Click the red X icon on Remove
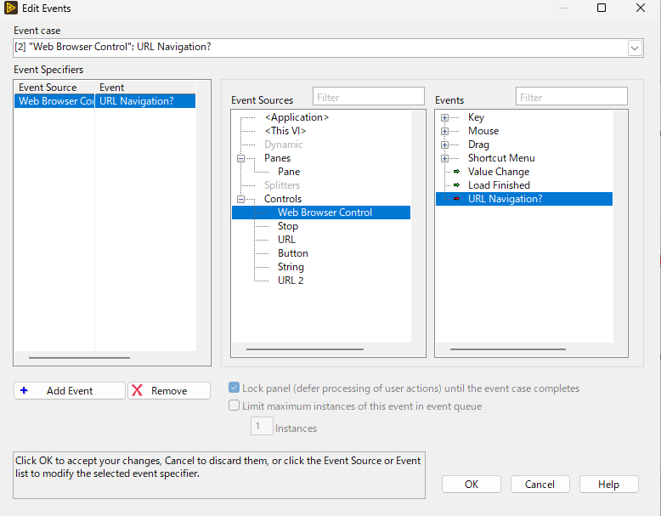661x516 pixels. click(137, 390)
